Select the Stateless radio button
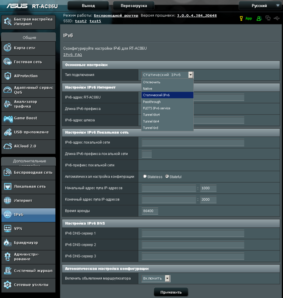The width and height of the screenshot is (283, 298). [145, 176]
